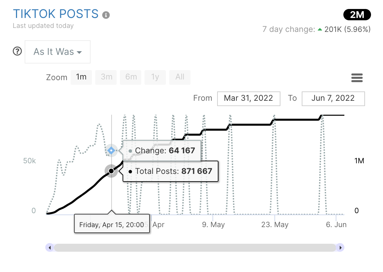Select the All zoom range
The image size is (383, 272).
(x=180, y=77)
